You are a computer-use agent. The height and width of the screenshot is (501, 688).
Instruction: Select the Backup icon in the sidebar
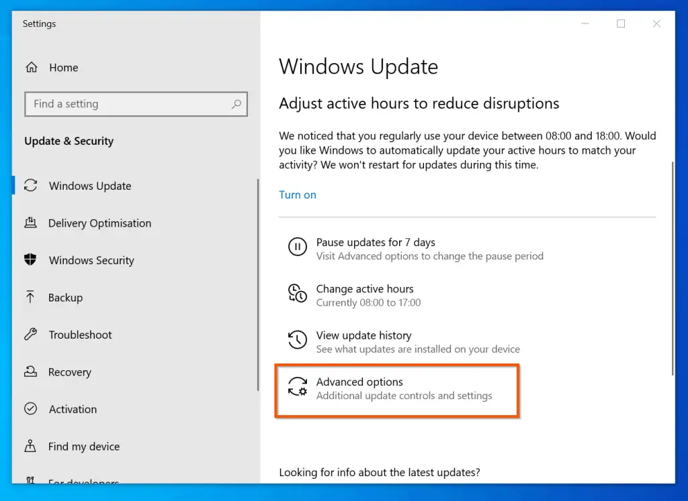pos(31,297)
